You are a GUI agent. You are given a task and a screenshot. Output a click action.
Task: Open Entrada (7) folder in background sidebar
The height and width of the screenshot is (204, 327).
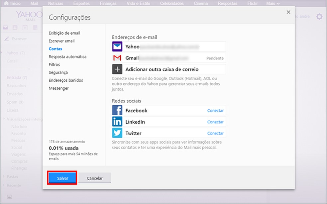click(17, 77)
